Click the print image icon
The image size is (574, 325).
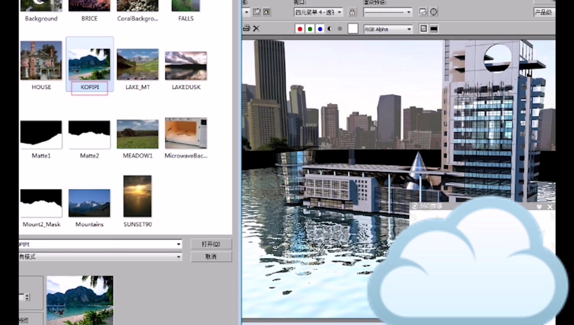pos(246,28)
